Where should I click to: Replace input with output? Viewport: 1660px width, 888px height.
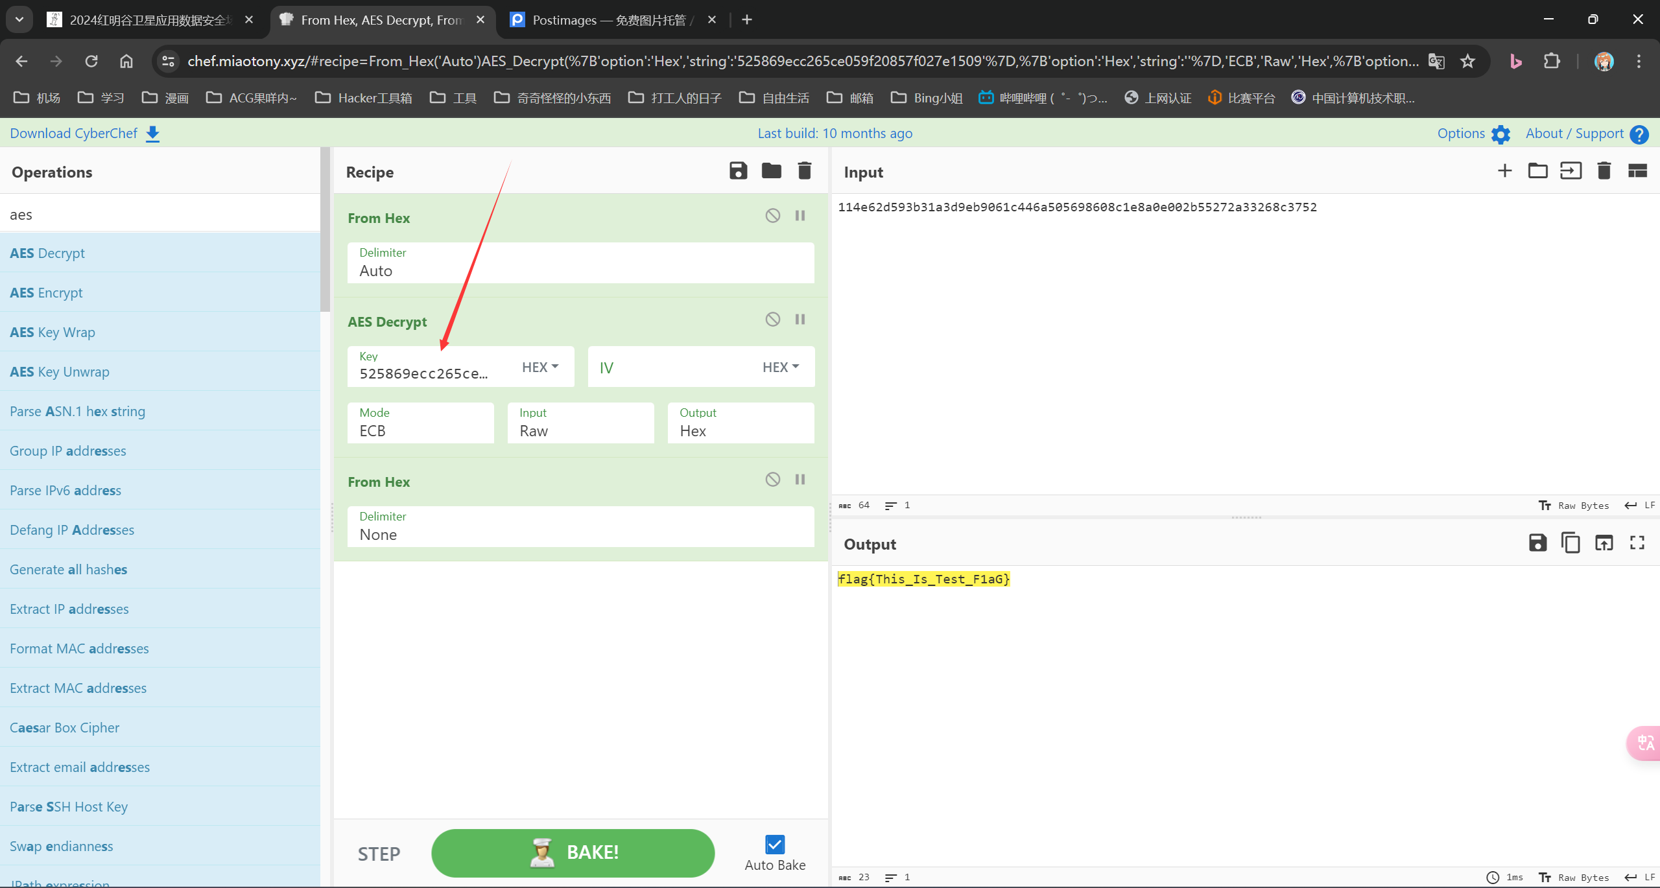pyautogui.click(x=1604, y=543)
